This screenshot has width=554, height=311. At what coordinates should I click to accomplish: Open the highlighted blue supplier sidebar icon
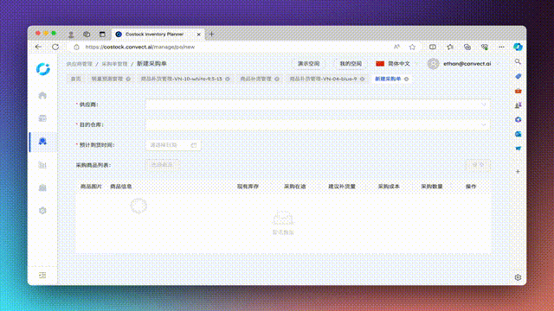(x=42, y=142)
